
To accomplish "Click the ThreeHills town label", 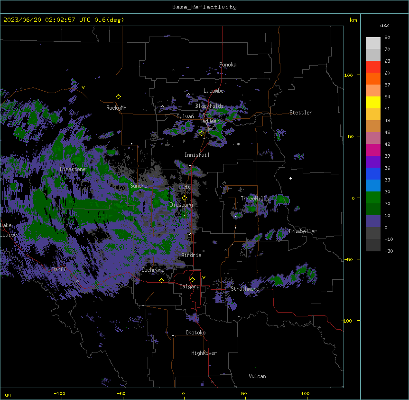I will [x=255, y=199].
